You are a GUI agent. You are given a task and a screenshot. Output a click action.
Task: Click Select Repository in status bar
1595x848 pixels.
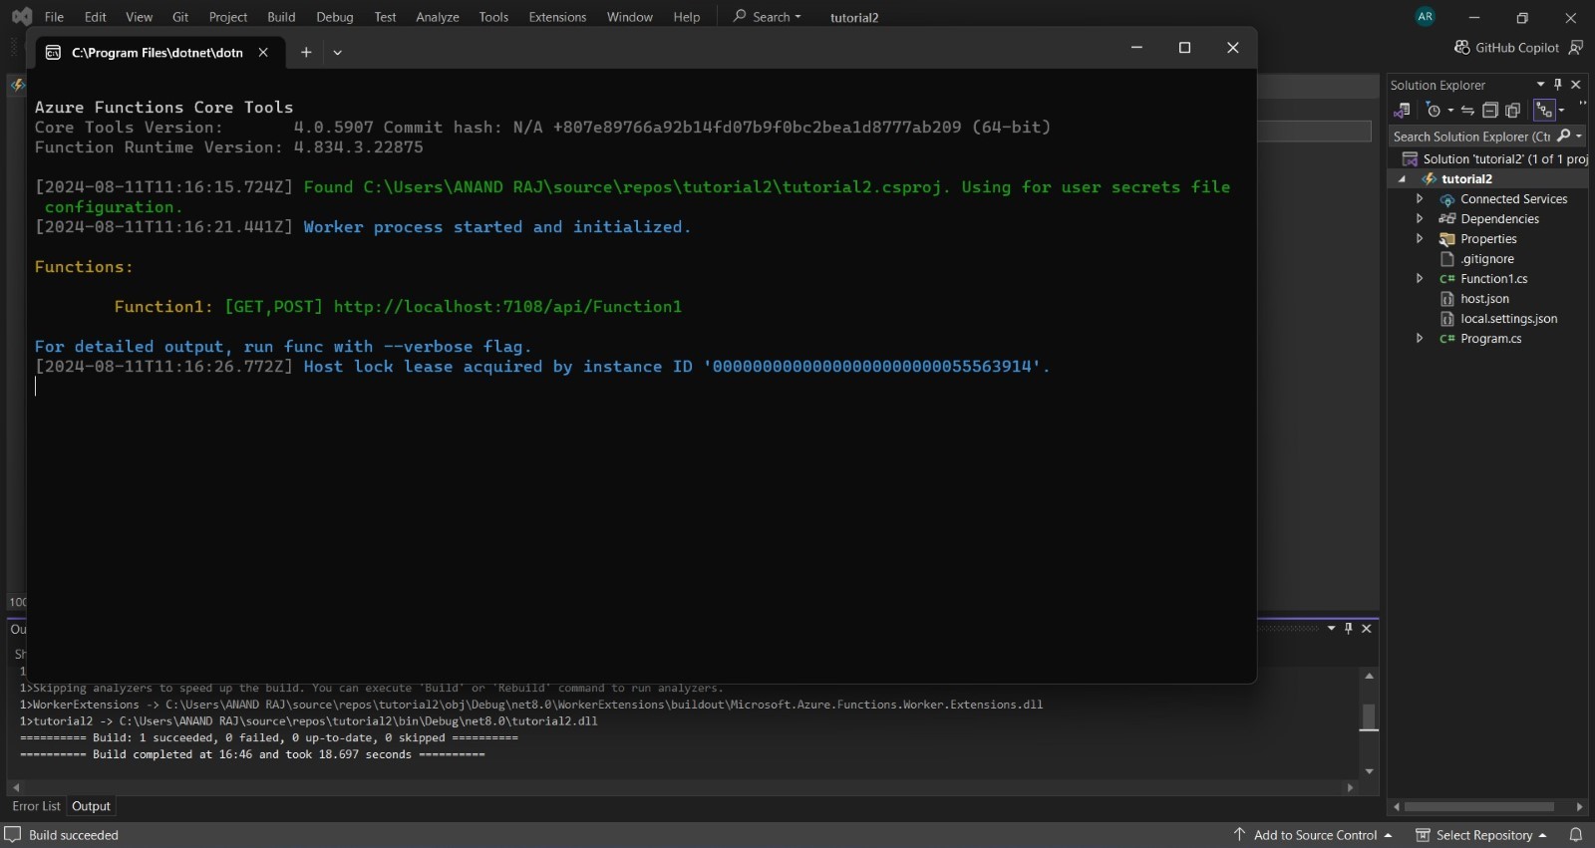(1481, 835)
